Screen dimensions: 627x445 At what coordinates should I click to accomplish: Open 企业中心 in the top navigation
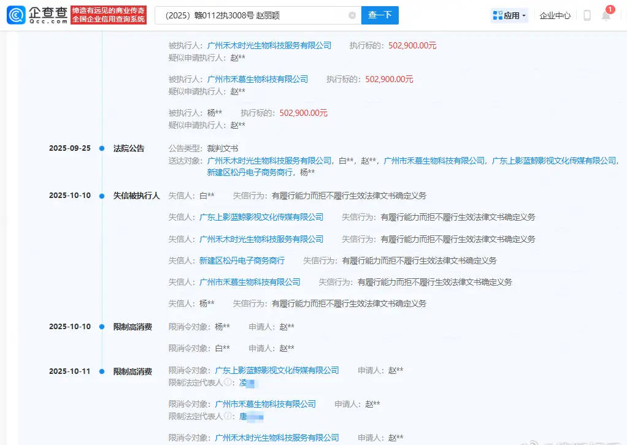[555, 15]
